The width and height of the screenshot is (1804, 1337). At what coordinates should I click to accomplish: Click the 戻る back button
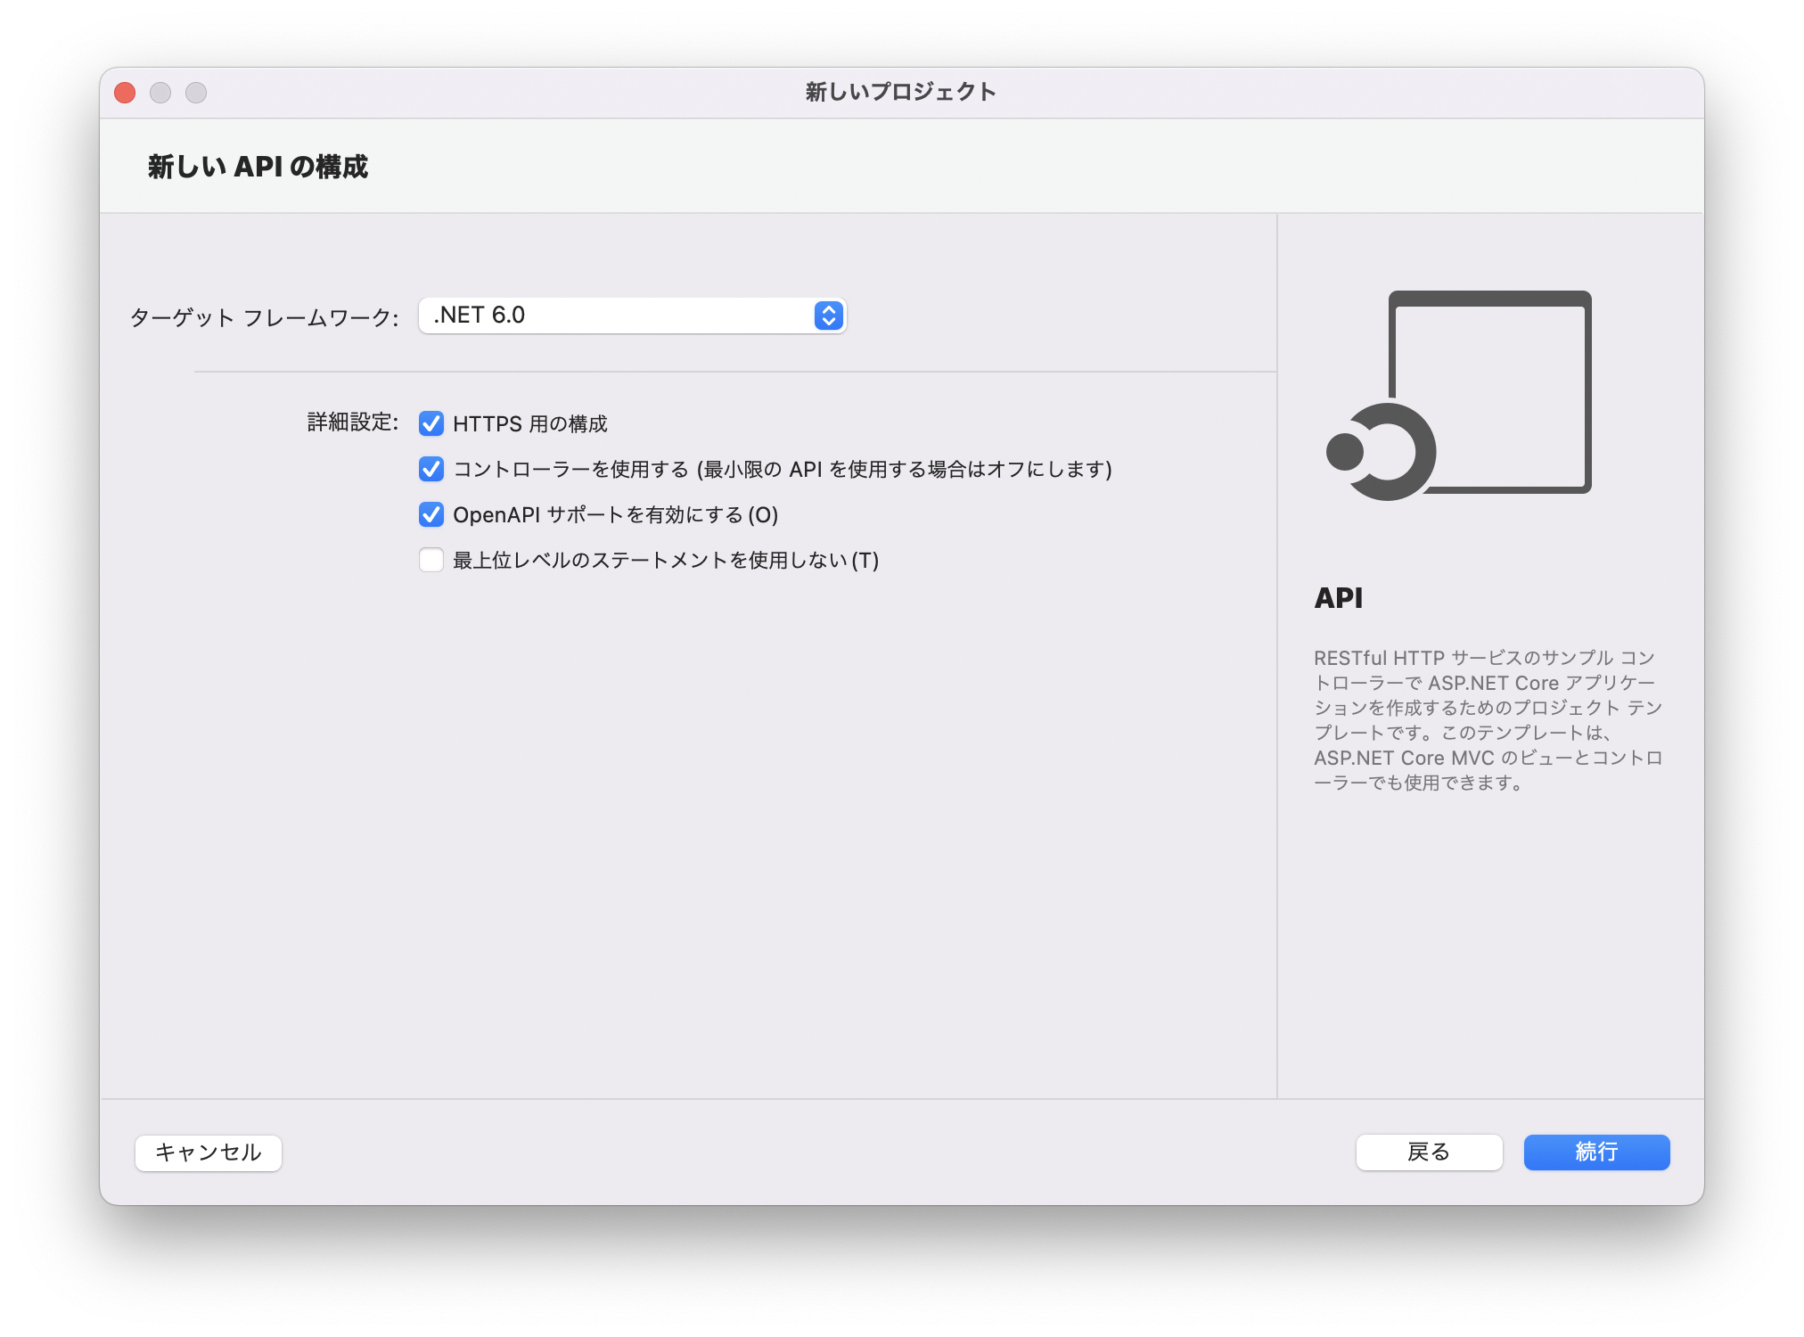point(1428,1152)
